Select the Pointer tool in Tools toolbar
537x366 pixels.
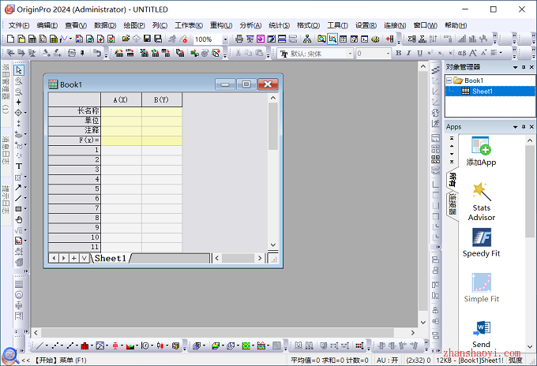click(19, 70)
